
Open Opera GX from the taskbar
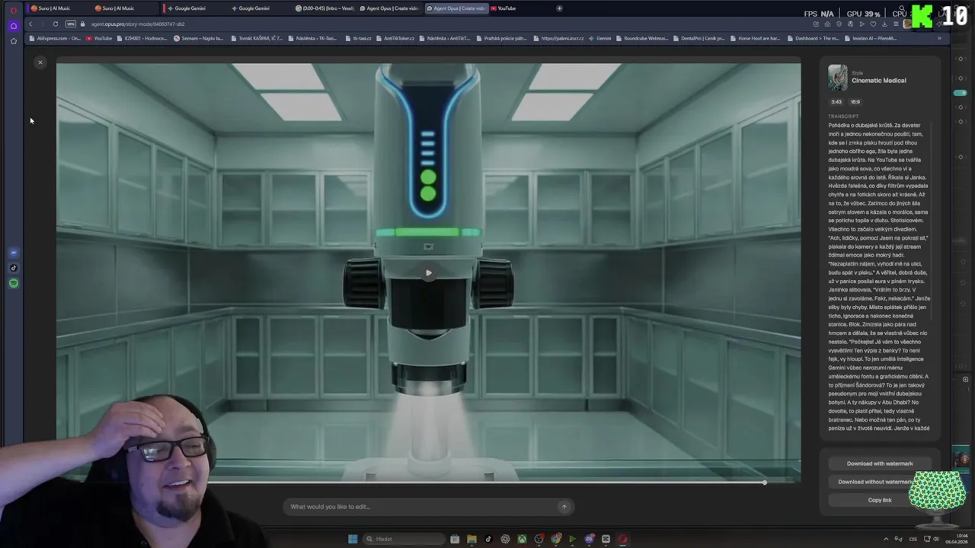coord(622,539)
